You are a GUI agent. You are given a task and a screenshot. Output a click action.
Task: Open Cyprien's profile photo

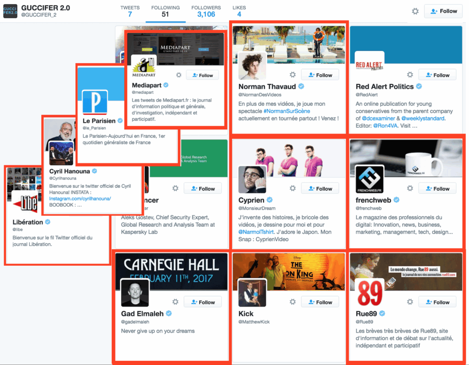click(x=252, y=179)
